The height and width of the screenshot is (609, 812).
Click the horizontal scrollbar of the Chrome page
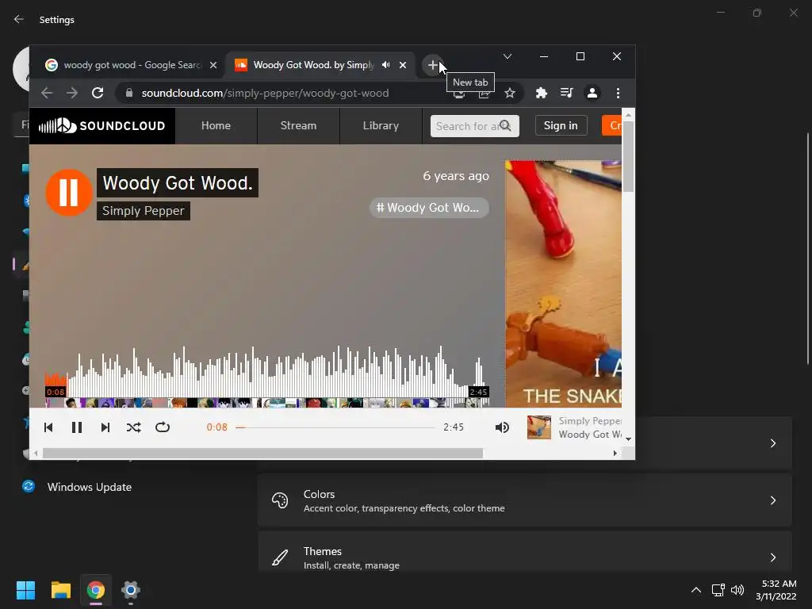262,454
